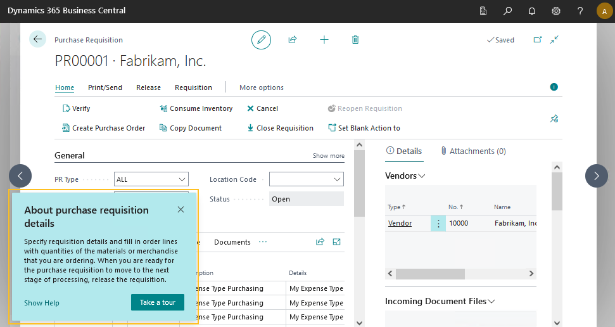Click the vendors list horizontal scrollbar

point(430,274)
